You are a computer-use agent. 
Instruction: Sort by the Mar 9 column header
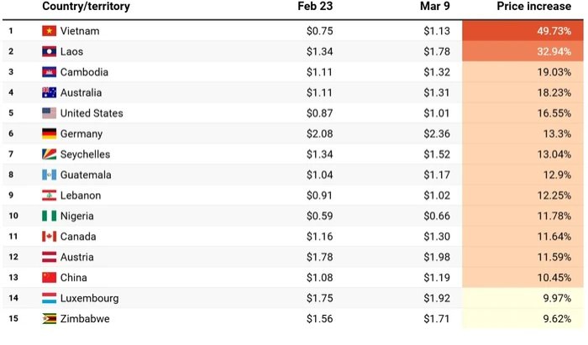[x=435, y=8]
